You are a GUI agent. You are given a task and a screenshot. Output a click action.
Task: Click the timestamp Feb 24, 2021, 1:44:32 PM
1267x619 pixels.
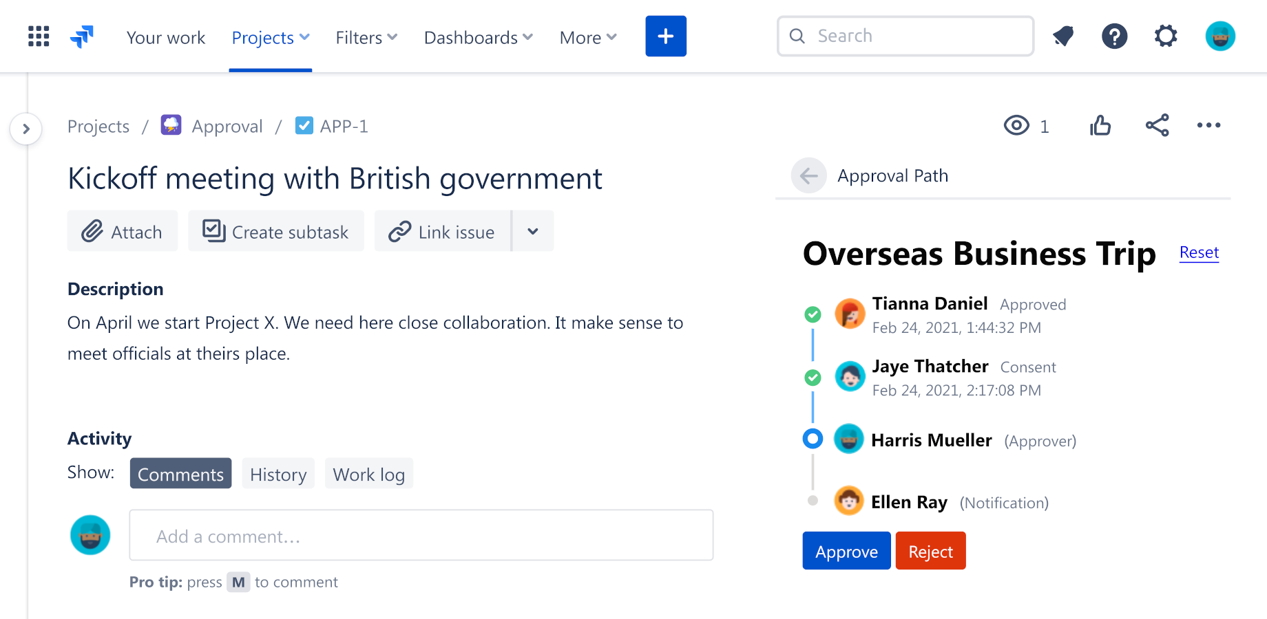pos(956,327)
